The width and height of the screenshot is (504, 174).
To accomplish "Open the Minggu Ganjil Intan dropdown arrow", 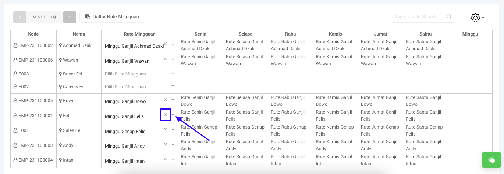I will (173, 160).
